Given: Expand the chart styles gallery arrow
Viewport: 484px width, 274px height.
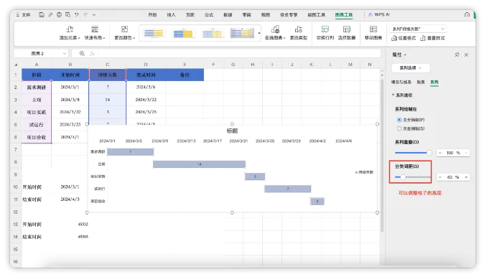Looking at the screenshot, I should click(x=259, y=33).
